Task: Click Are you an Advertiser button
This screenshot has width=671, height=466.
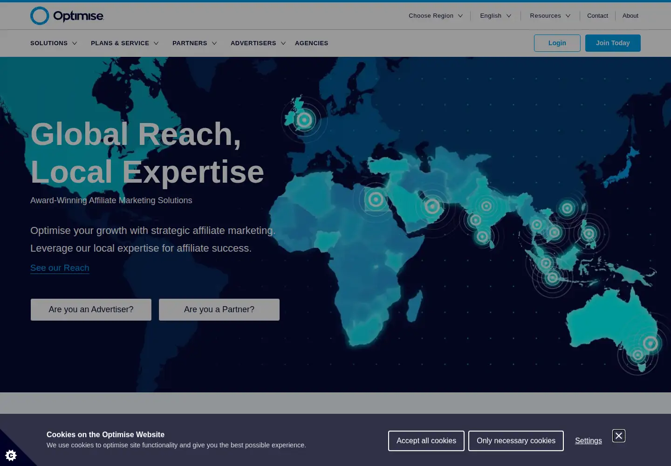Action: point(91,309)
